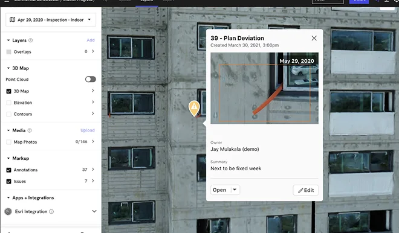Click the Upload link in Media
The width and height of the screenshot is (399, 233).
[x=88, y=130]
